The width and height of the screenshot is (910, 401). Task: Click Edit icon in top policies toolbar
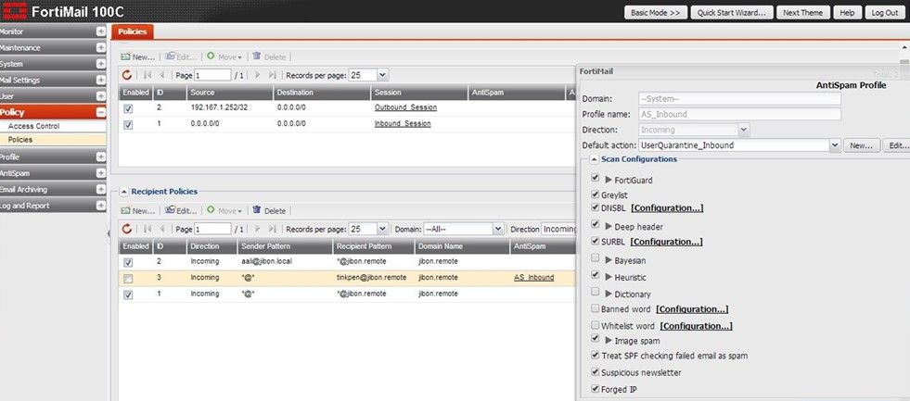click(x=170, y=56)
